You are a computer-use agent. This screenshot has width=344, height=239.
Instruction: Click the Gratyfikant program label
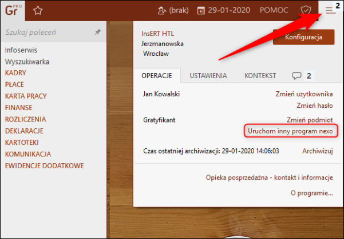[x=159, y=120]
